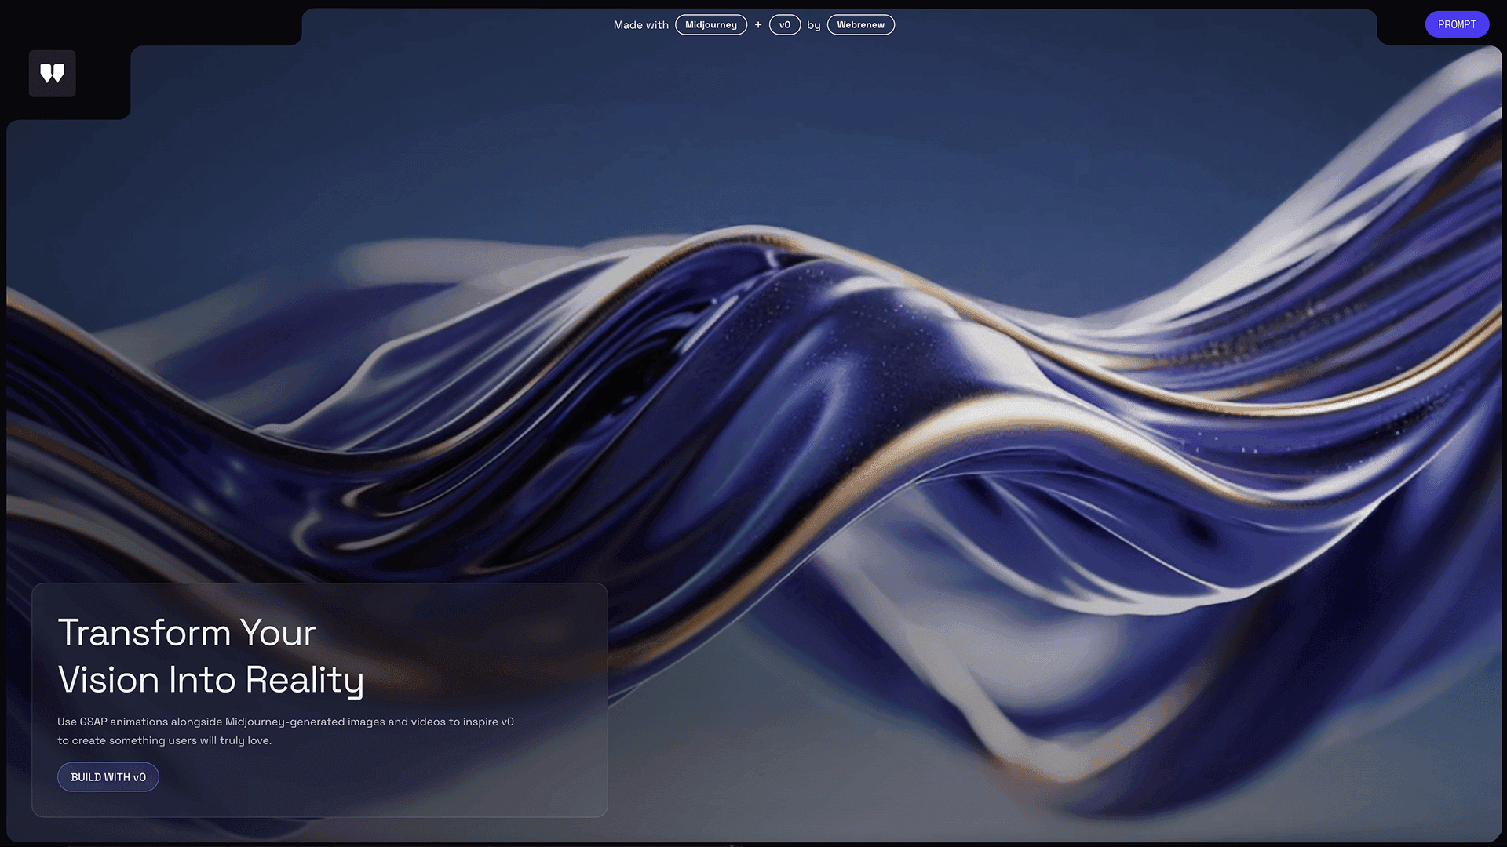The width and height of the screenshot is (1507, 847).
Task: Click the 'Made with' label text
Action: (x=640, y=25)
